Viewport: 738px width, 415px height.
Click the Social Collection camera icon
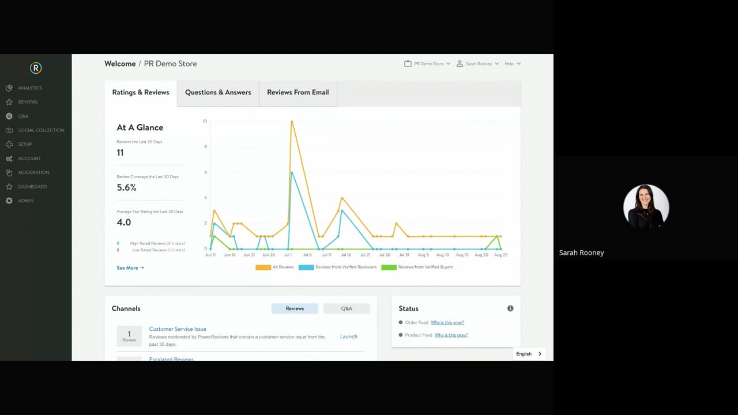coord(9,130)
